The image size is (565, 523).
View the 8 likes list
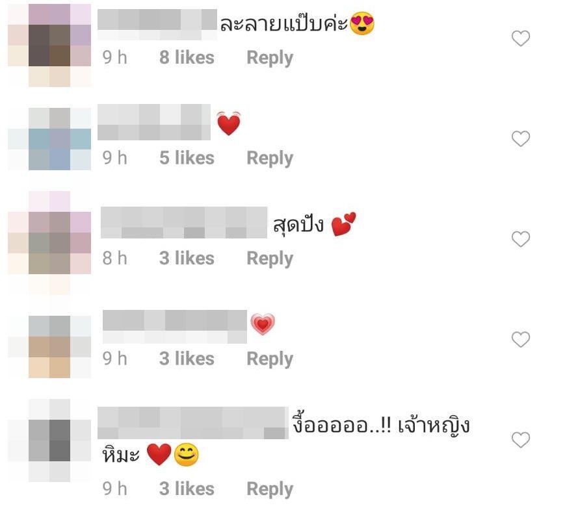click(187, 58)
